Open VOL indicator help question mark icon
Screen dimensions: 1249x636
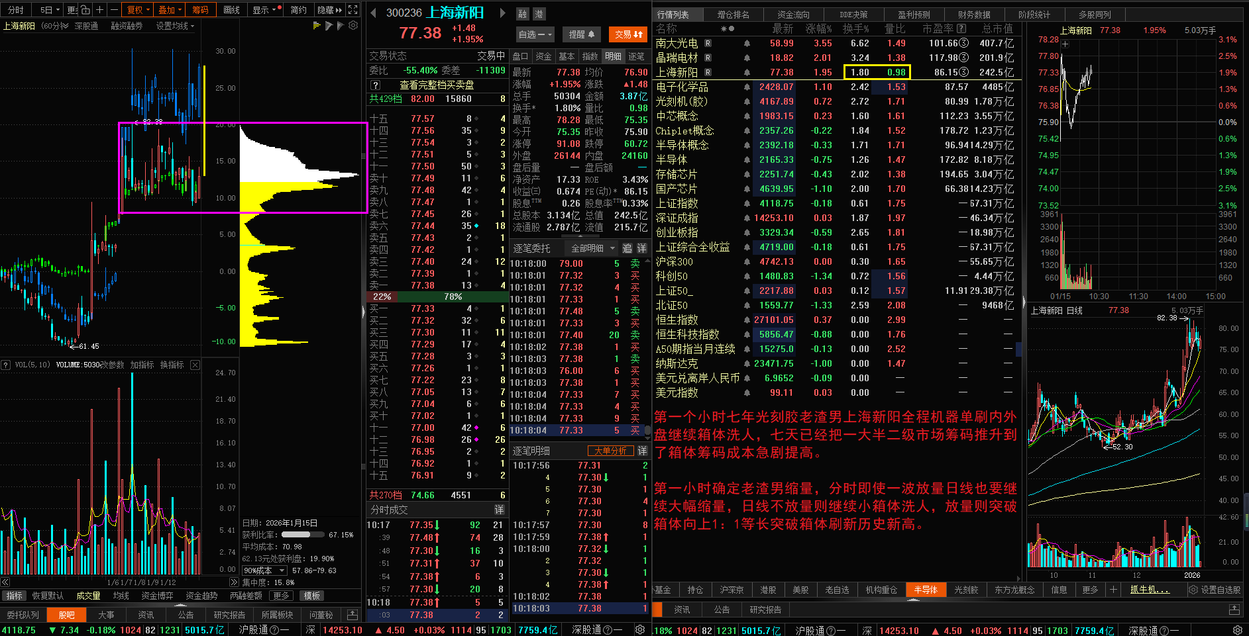6,365
